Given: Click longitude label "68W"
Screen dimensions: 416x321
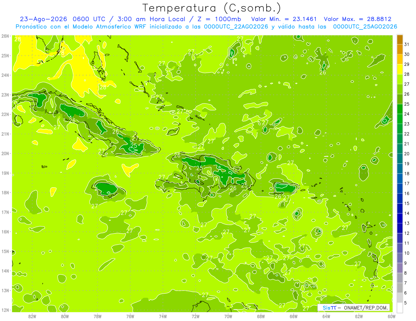Looking at the screenshot, I should click(261, 316).
